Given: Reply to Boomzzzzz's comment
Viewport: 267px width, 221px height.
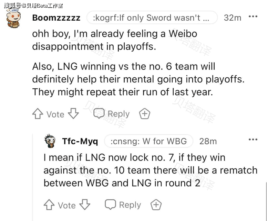Looking at the screenshot, I should [112, 113].
